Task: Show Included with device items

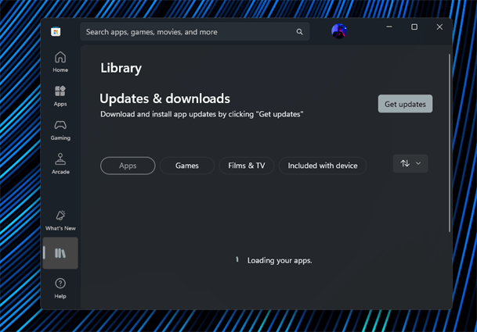Action: 323,166
